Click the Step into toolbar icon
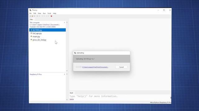The width and height of the screenshot is (199, 111). point(44,16)
